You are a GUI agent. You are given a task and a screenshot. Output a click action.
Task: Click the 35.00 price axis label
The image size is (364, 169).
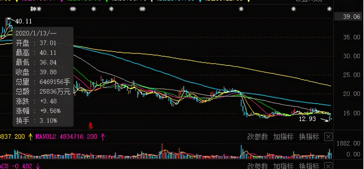[351, 37]
